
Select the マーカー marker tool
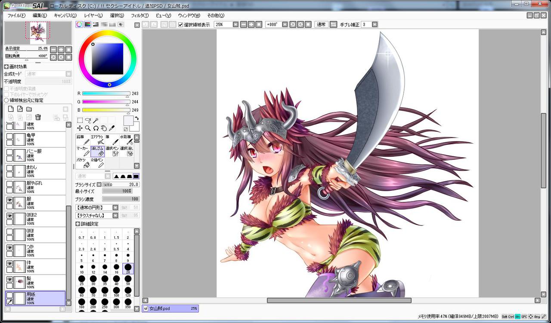click(x=83, y=151)
